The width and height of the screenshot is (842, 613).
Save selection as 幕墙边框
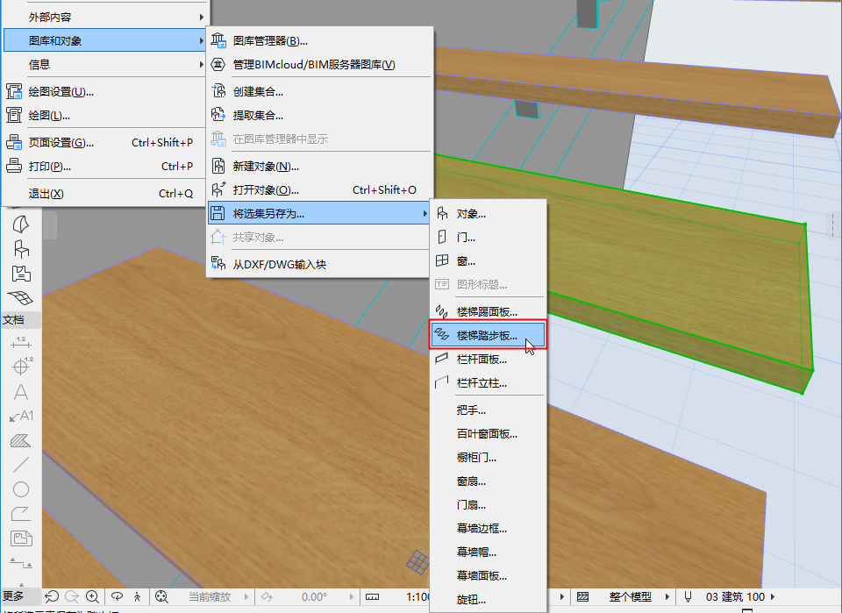click(x=489, y=529)
